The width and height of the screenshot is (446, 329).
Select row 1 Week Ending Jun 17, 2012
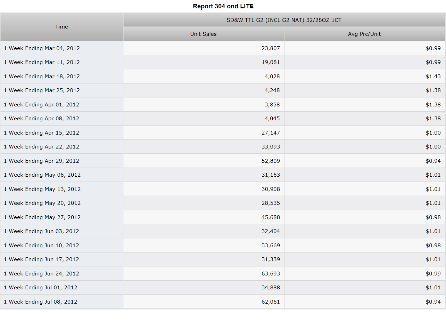tap(223, 259)
